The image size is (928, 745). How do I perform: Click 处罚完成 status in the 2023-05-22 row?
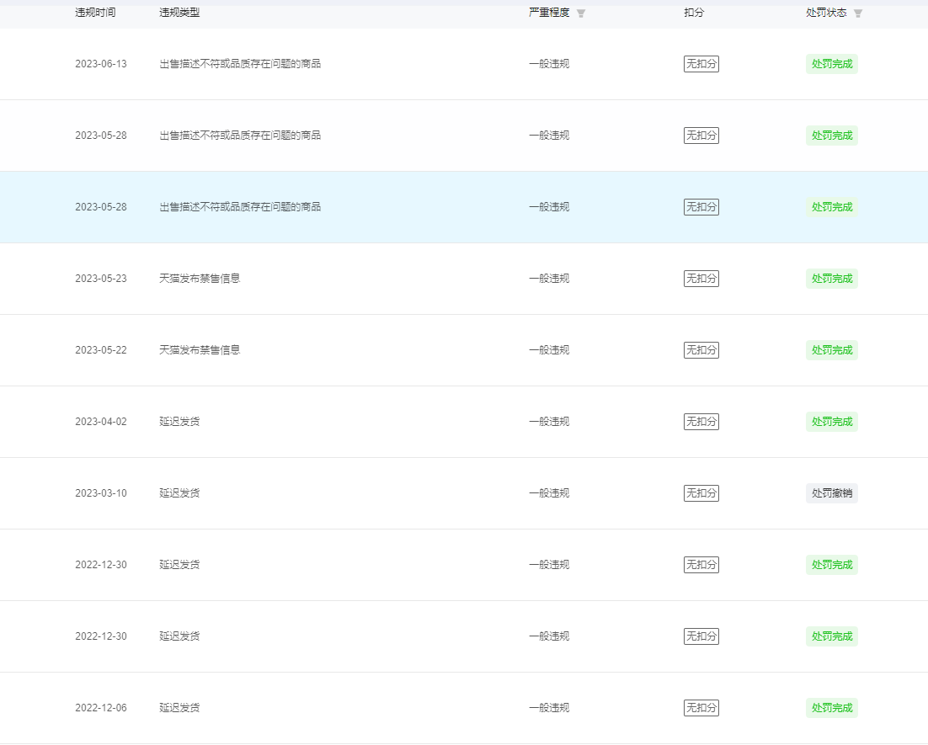pos(831,350)
